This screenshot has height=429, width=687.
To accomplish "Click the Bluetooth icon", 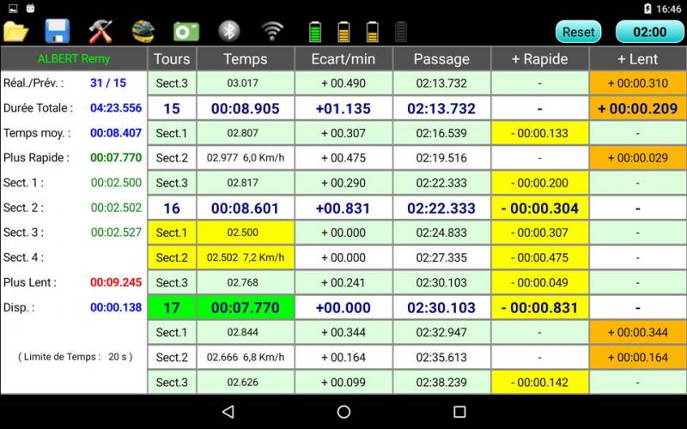I will click(x=228, y=32).
